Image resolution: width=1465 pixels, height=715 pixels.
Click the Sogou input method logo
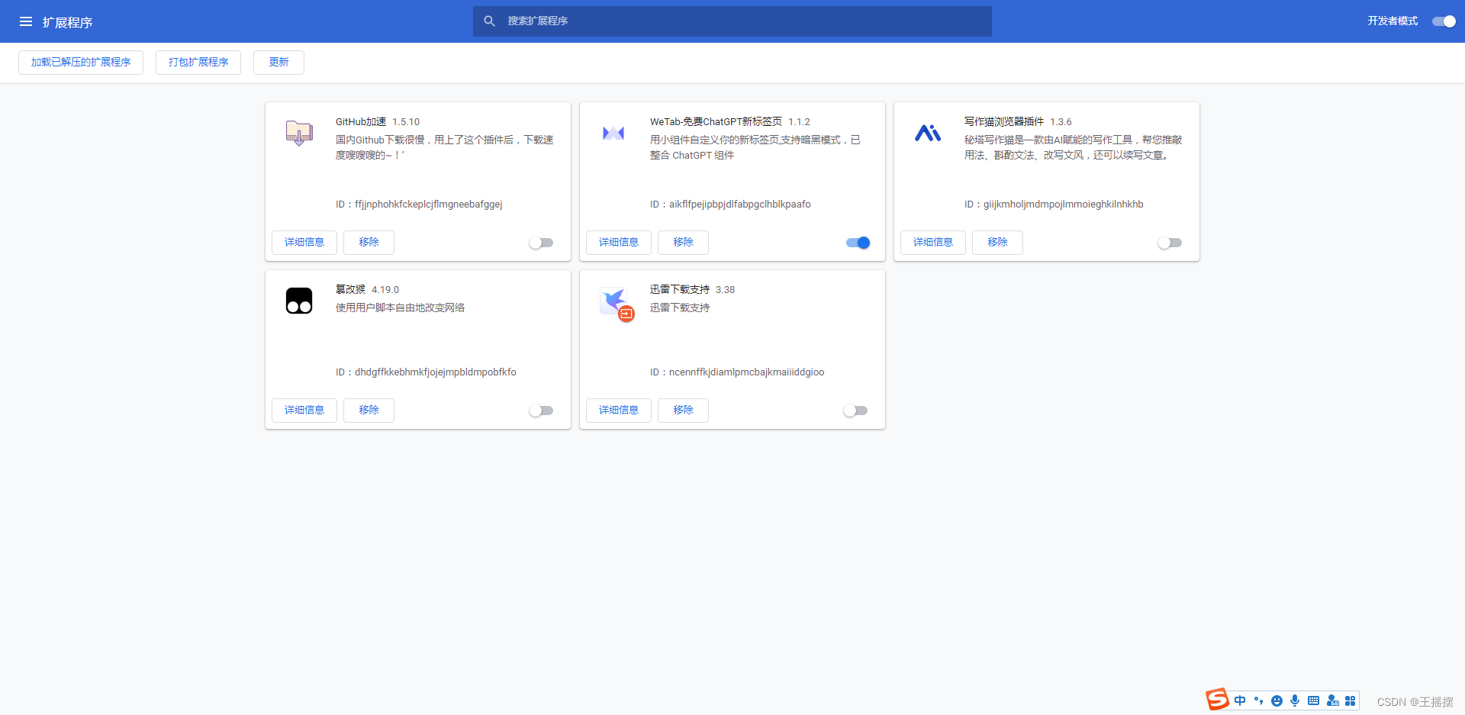click(1216, 700)
